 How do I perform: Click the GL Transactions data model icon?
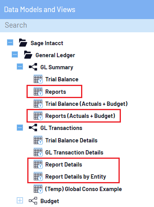(x=33, y=128)
